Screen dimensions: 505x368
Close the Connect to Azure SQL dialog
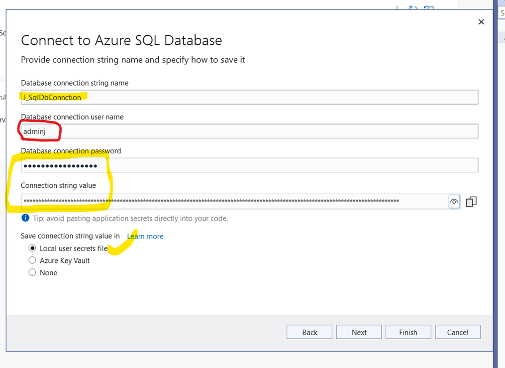click(481, 22)
